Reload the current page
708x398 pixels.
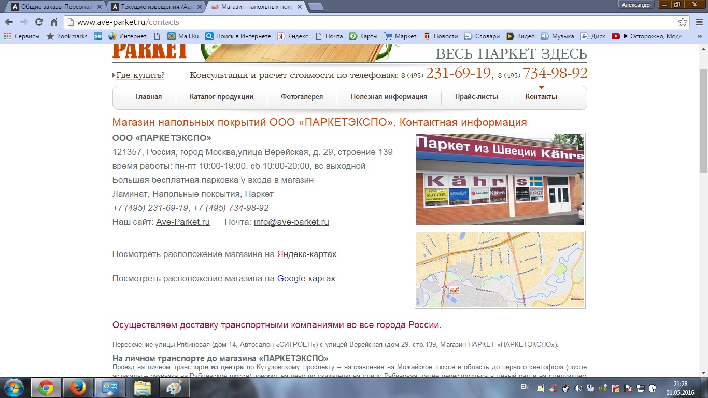point(39,22)
